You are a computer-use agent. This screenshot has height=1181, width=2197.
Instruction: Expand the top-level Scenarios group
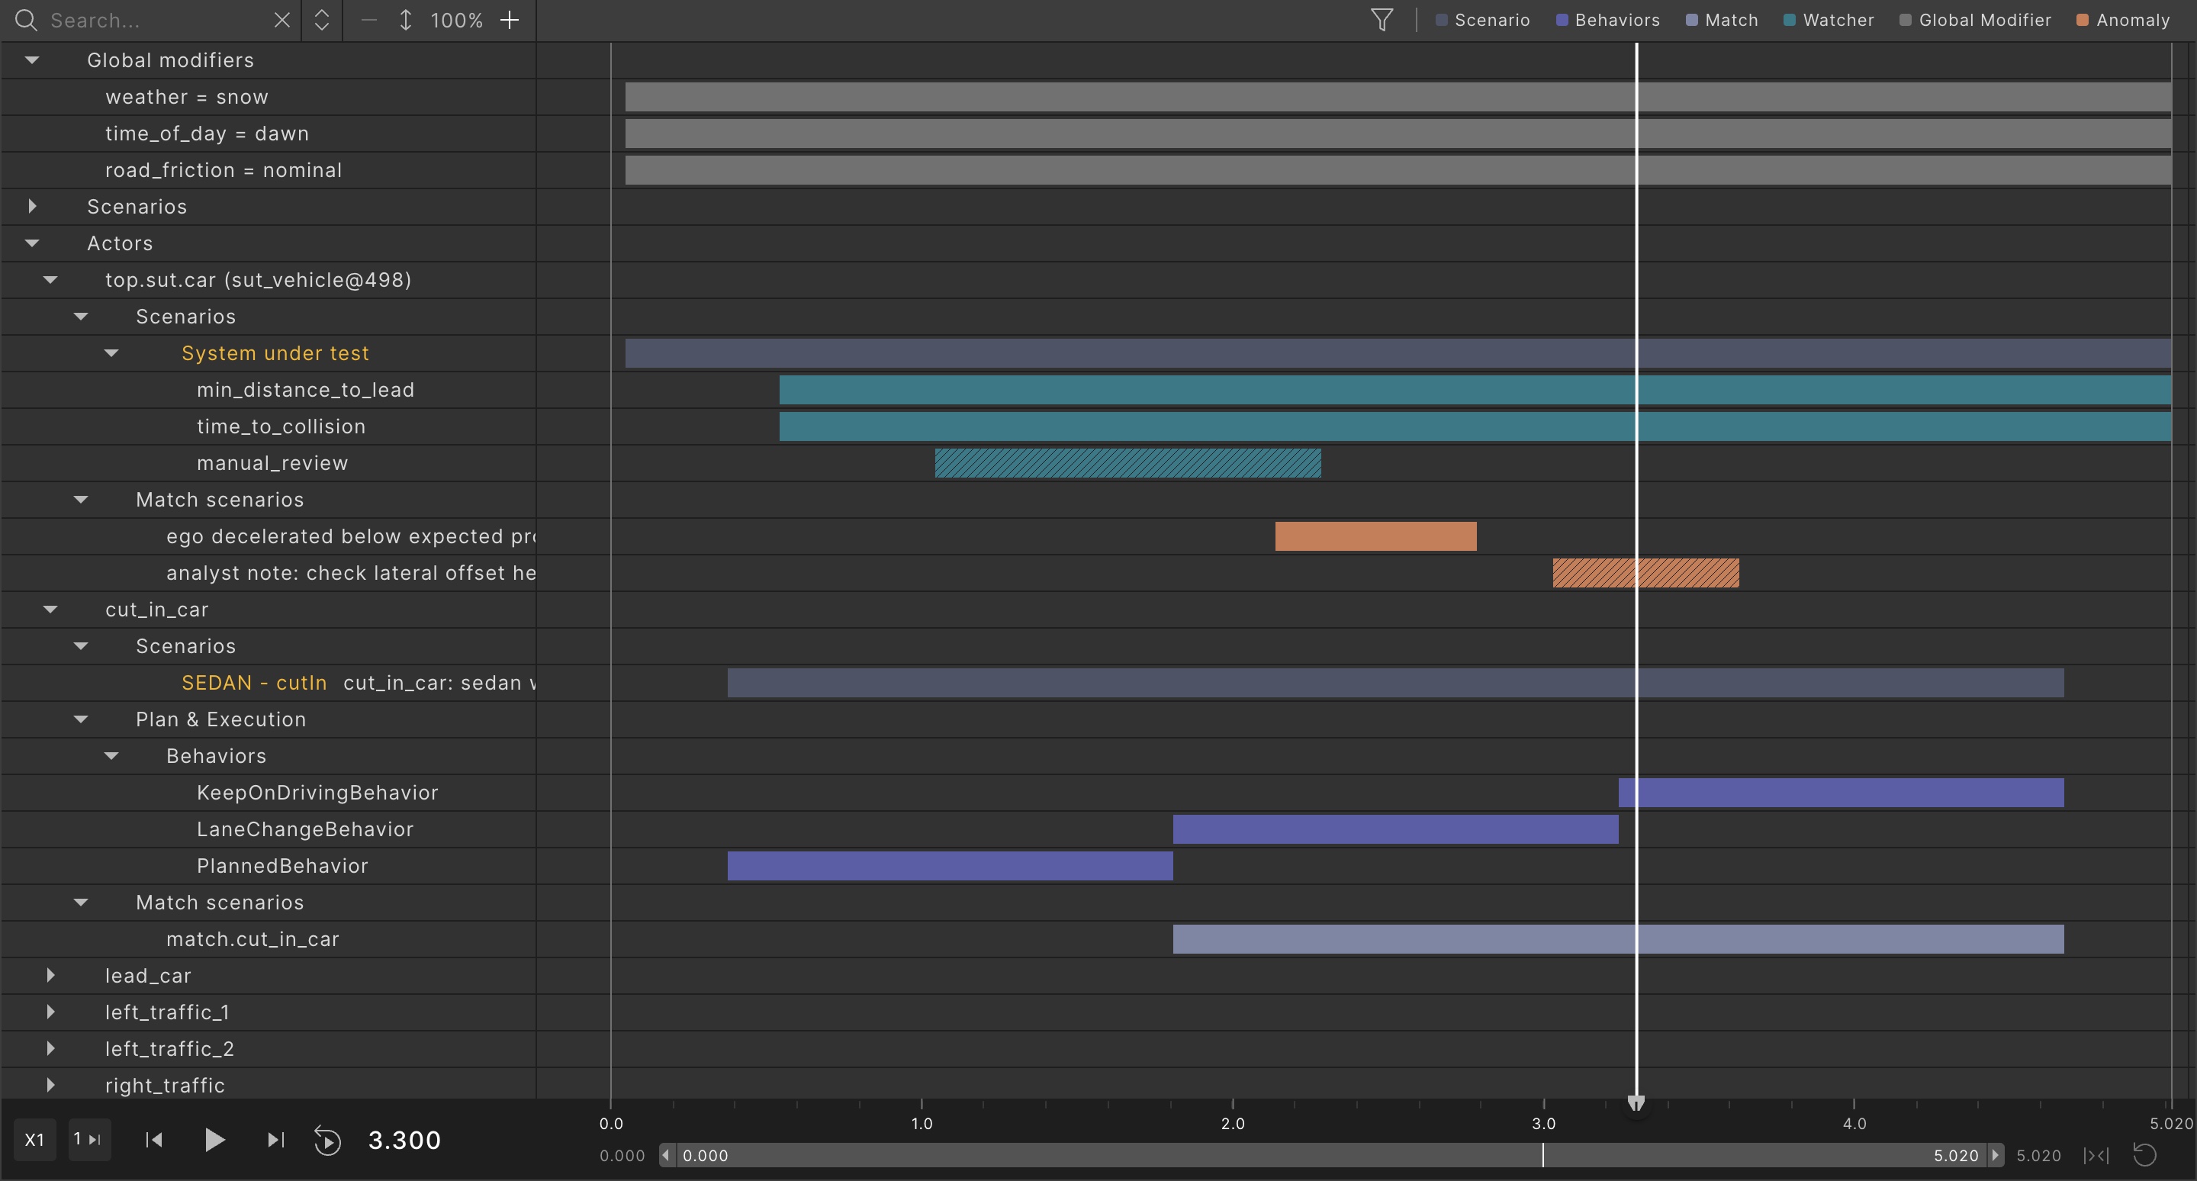[x=32, y=206]
